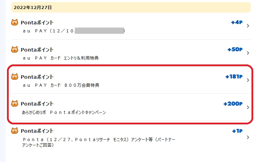Viewport: 256px width, 162px height.
Task: Click the Ponta icon on the あらかじめリボ row
Action: coord(15,103)
